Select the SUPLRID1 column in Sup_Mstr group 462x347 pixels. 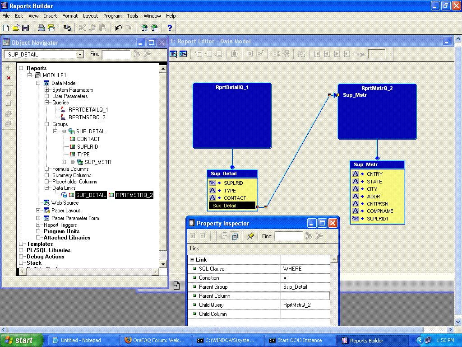coord(378,219)
